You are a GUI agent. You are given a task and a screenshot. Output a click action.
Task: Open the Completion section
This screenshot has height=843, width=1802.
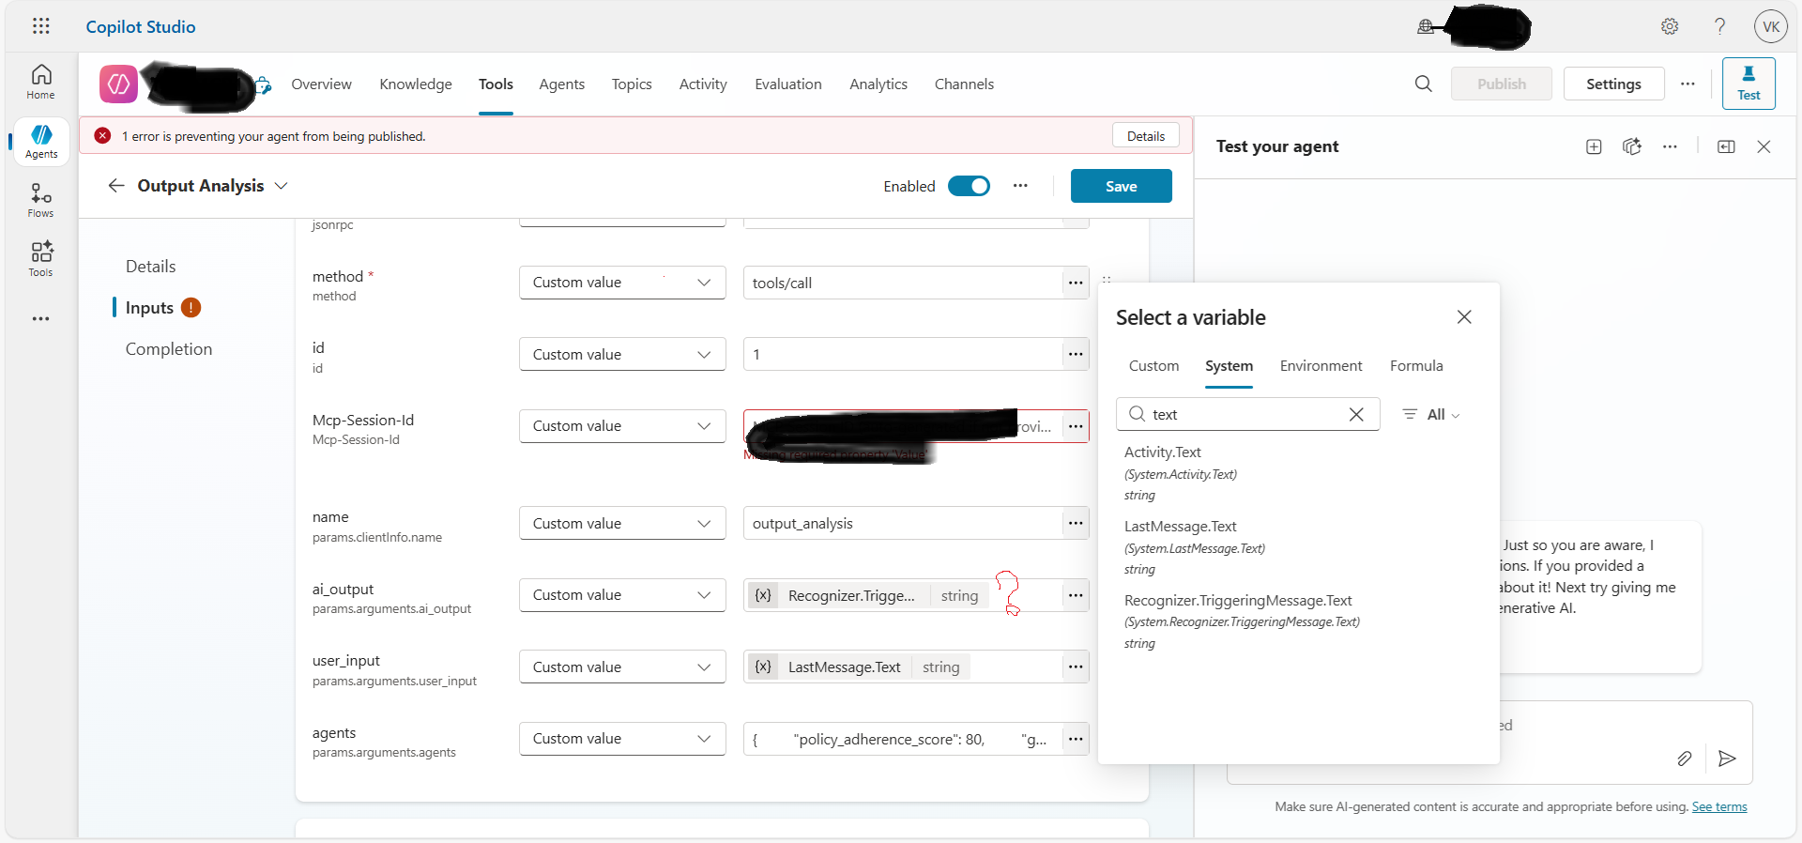169,349
